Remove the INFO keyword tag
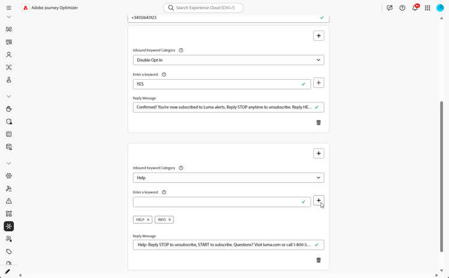Screen dimensions: 449x278 point(169,220)
